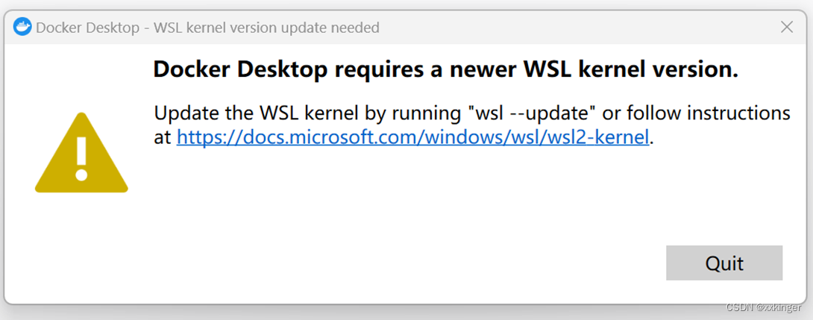Close the dialog with the X button
This screenshot has width=813, height=320.
click(x=787, y=26)
